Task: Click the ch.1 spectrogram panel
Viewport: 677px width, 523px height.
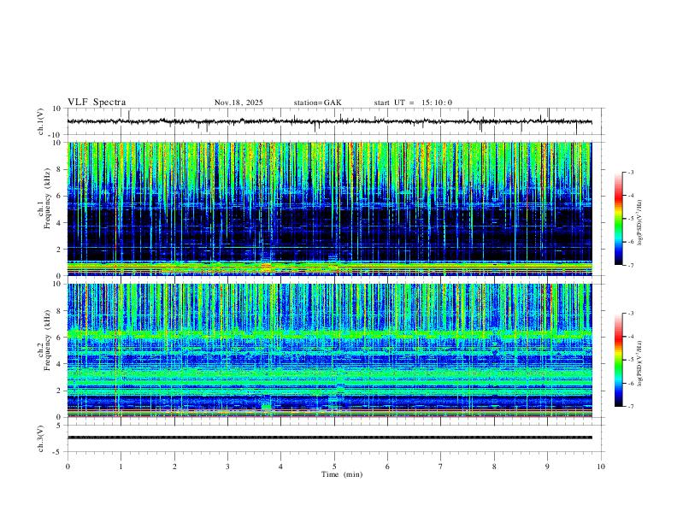Action: click(329, 209)
